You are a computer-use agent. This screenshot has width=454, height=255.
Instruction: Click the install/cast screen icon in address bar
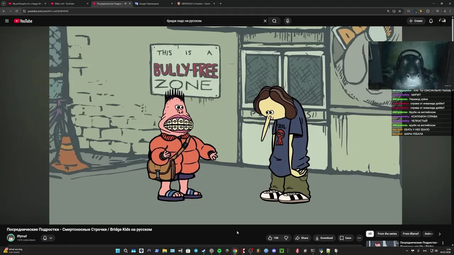(394, 11)
